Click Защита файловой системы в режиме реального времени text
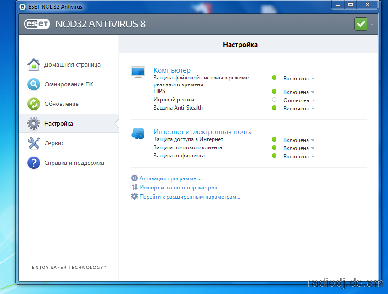This screenshot has height=294, width=388. pos(201,81)
